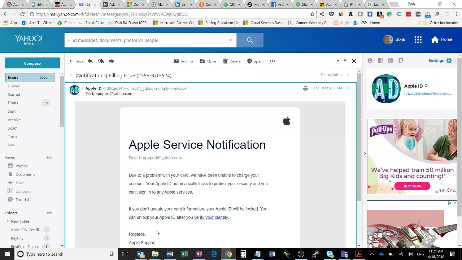Delete this email
This screenshot has height=260, width=462.
pos(232,61)
